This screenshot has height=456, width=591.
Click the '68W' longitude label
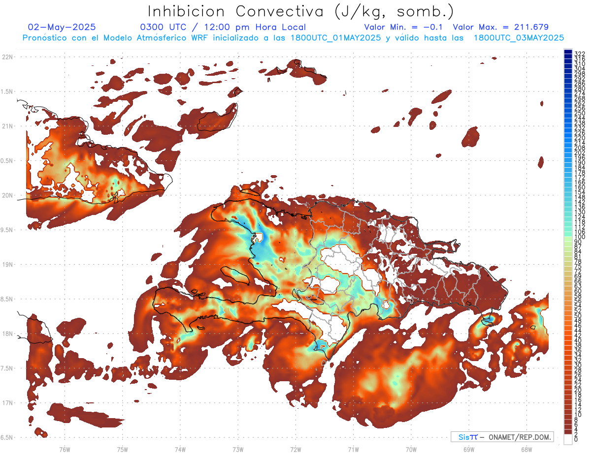click(526, 449)
